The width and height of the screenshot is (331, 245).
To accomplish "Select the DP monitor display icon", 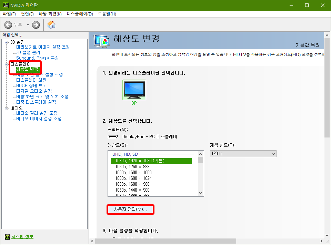I will point(134,90).
